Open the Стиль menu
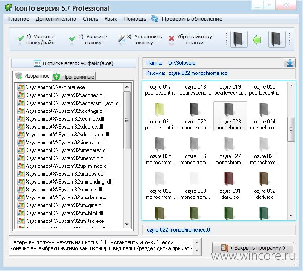Viewport: 303px width, 271px height. click(x=90, y=19)
